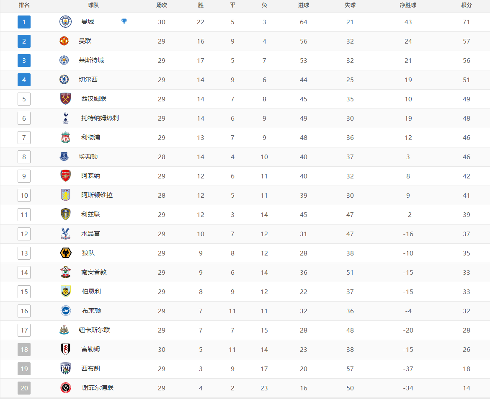Open the 莱斯特城 team link
This screenshot has width=490, height=400.
pyautogui.click(x=91, y=60)
